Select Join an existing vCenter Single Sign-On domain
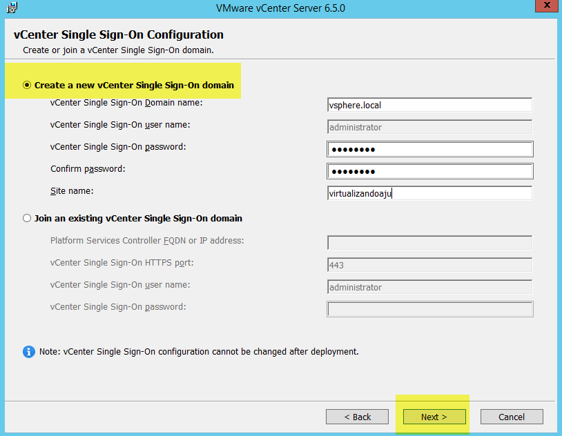The width and height of the screenshot is (562, 436). click(28, 219)
